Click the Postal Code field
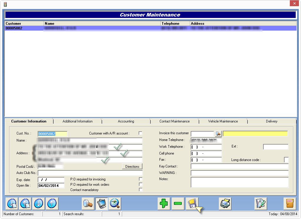The width and height of the screenshot is (301, 219). 51,166
